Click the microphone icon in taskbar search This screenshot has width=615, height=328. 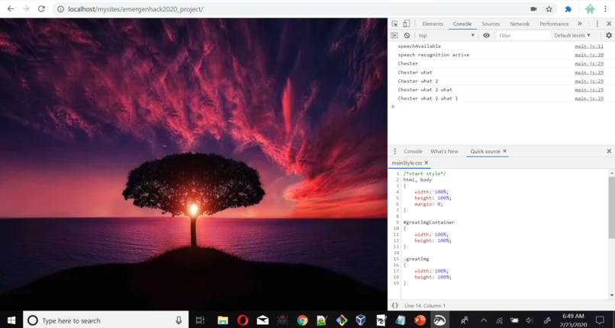pyautogui.click(x=179, y=320)
